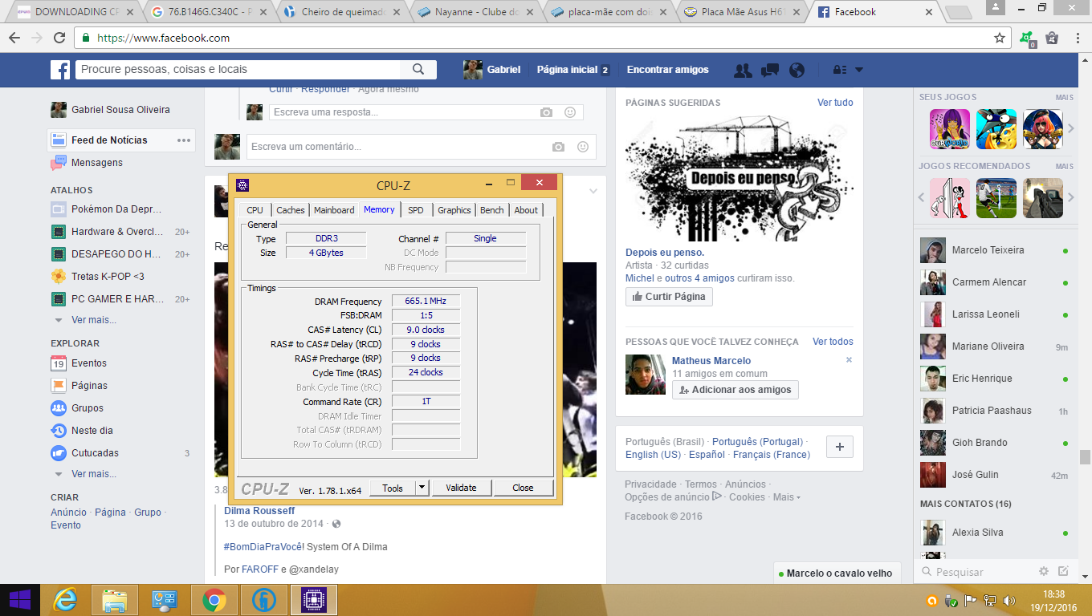Open Eventos in Explorar section
Viewport: 1092px width, 616px height.
point(89,363)
